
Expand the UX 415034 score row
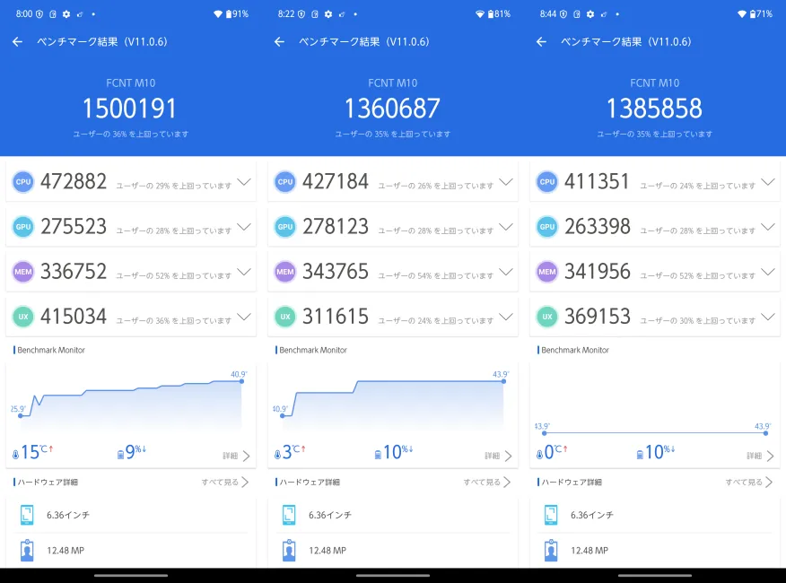tap(244, 317)
